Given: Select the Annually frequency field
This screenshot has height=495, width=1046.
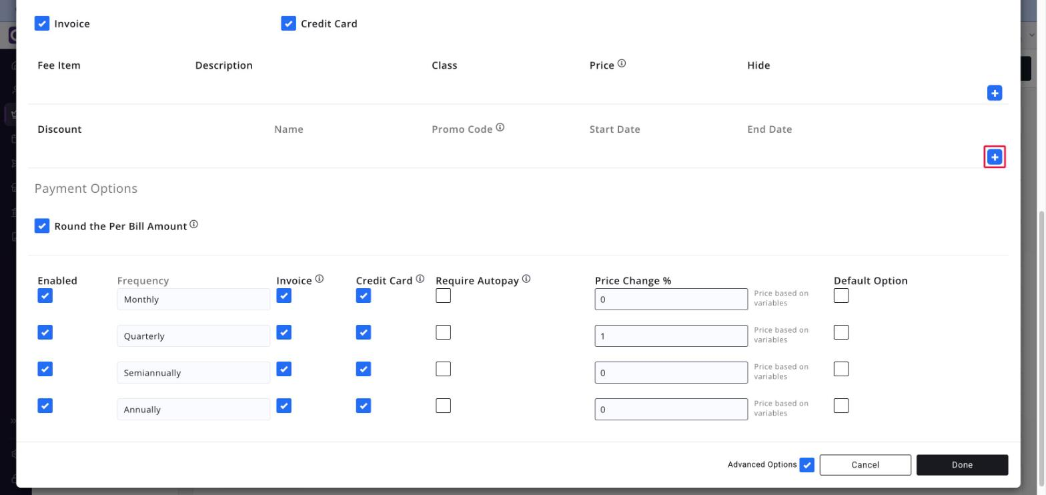Looking at the screenshot, I should tap(193, 410).
